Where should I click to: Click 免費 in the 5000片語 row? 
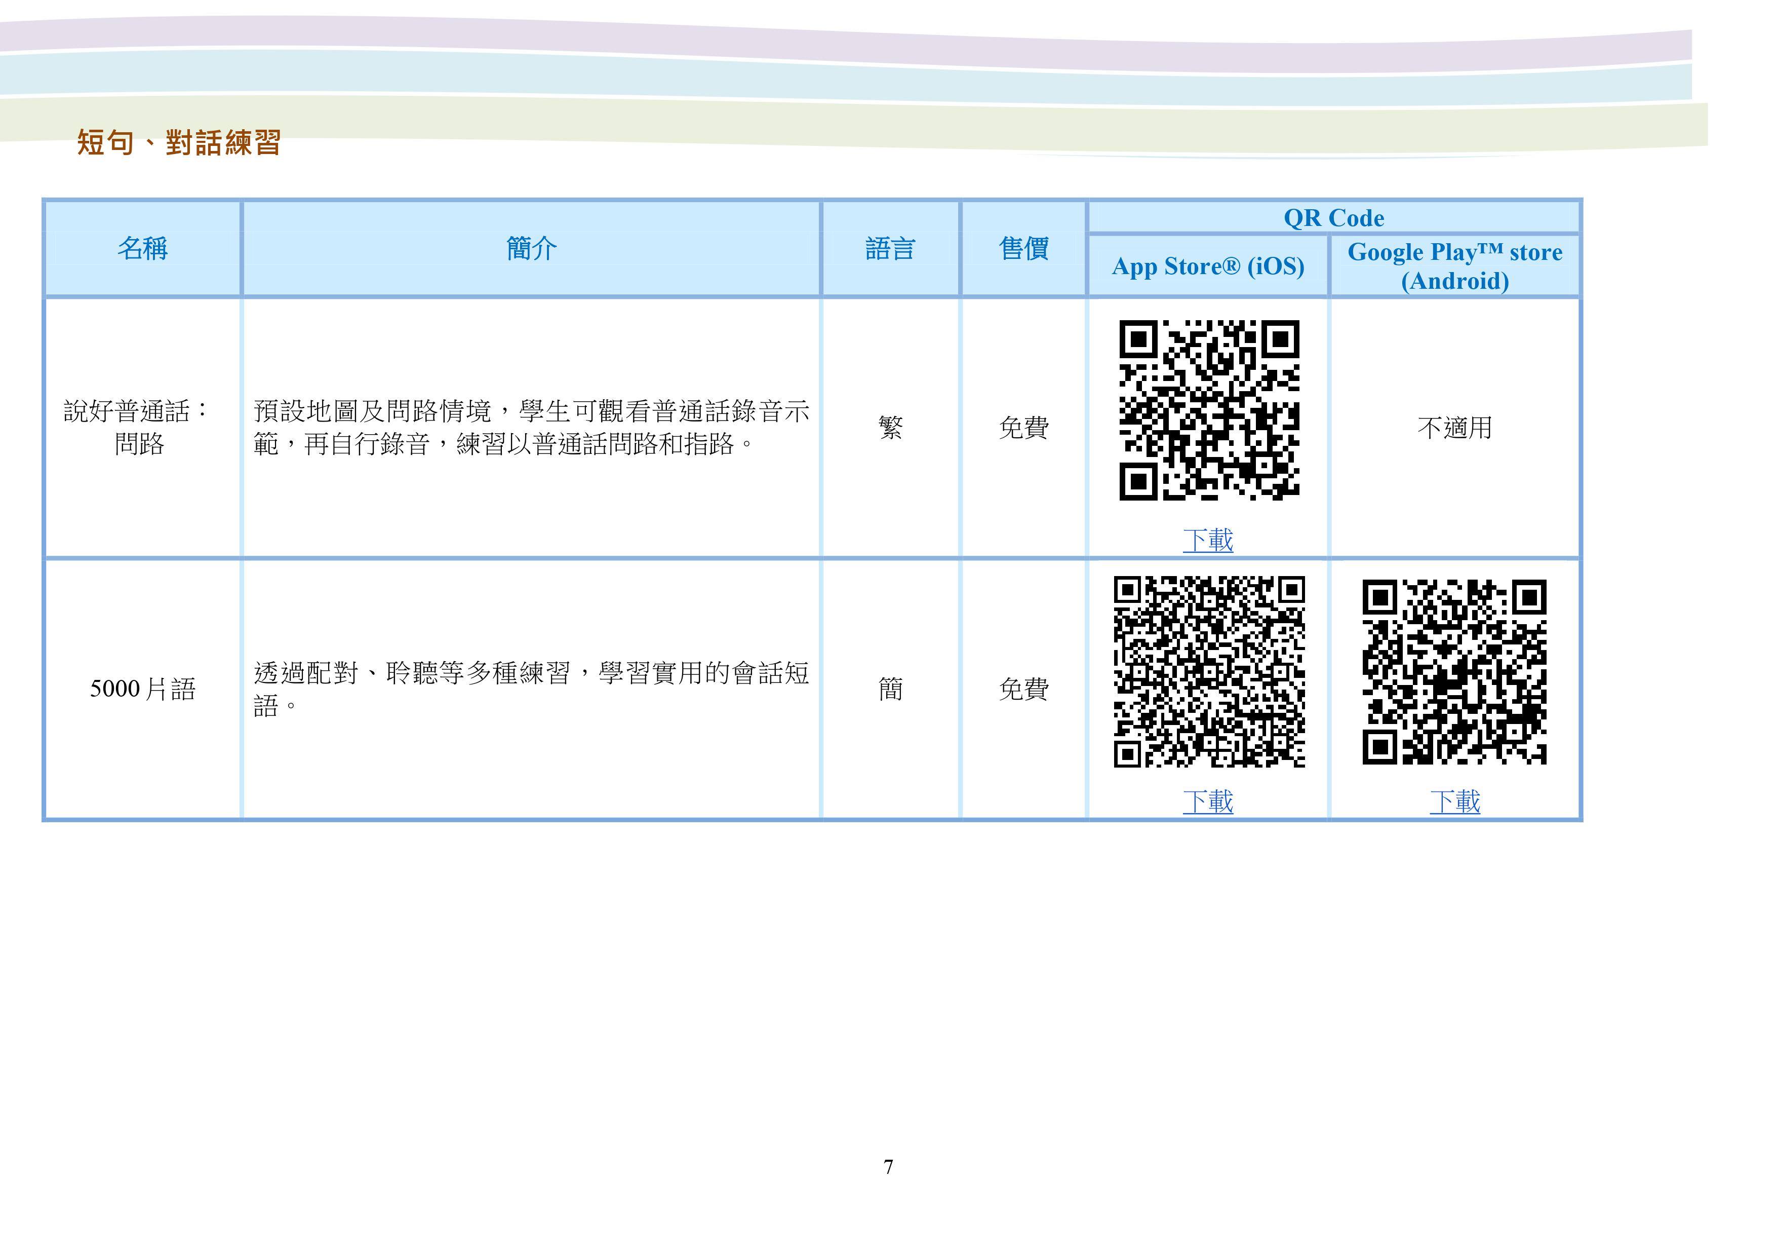pos(1023,689)
